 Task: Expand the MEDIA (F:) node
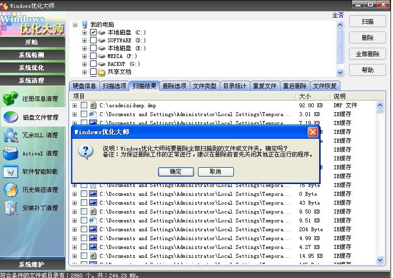[85, 57]
